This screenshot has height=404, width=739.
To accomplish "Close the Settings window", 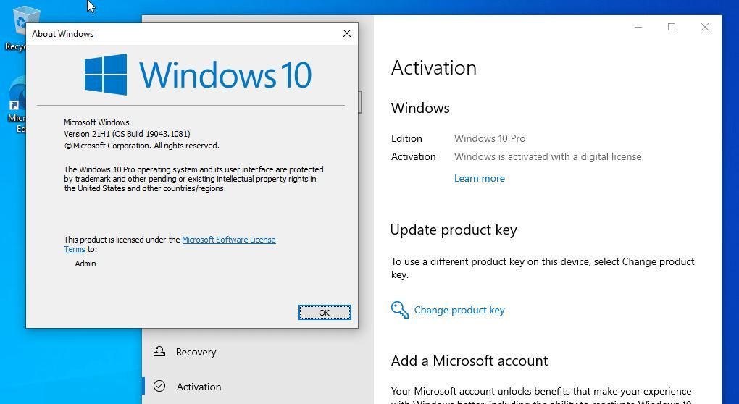I will (705, 27).
